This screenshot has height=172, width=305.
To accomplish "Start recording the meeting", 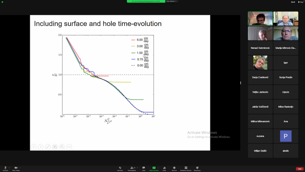I will (174, 169).
